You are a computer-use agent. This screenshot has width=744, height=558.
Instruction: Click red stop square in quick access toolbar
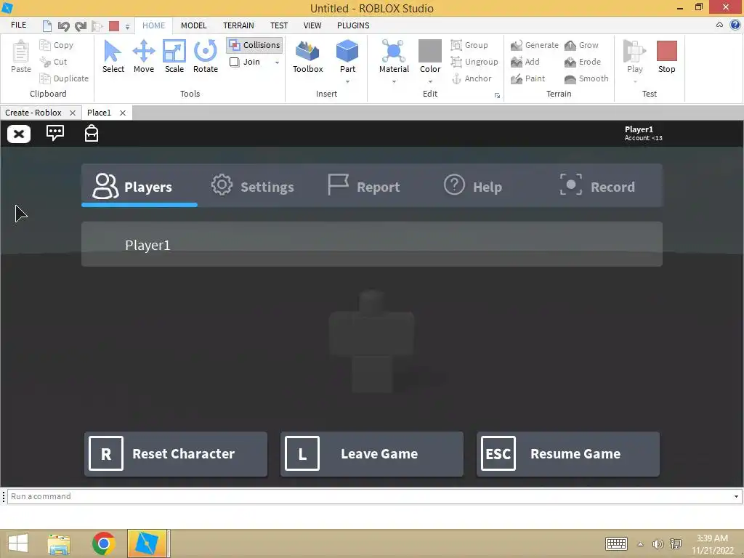[114, 26]
